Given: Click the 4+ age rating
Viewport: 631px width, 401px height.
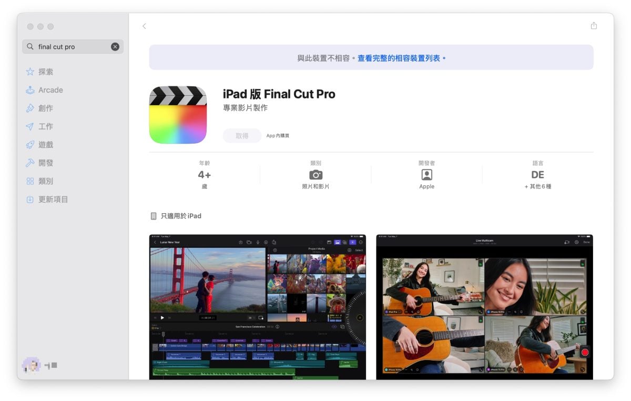Looking at the screenshot, I should pyautogui.click(x=204, y=175).
